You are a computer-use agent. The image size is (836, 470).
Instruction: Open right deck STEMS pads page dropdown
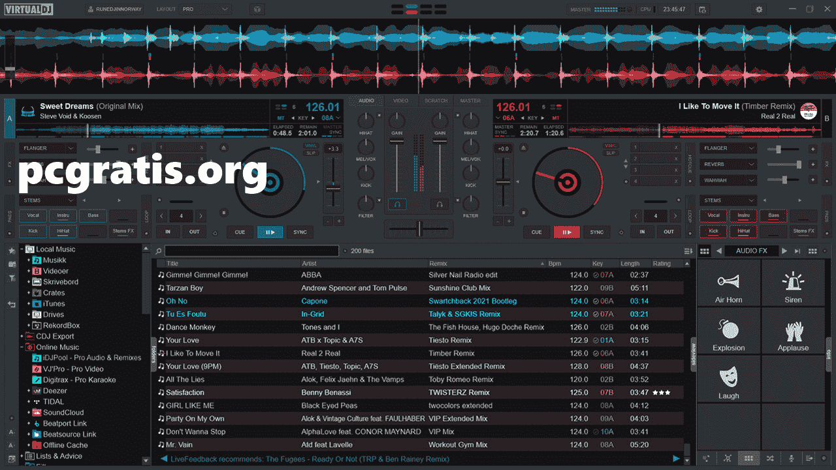click(728, 200)
